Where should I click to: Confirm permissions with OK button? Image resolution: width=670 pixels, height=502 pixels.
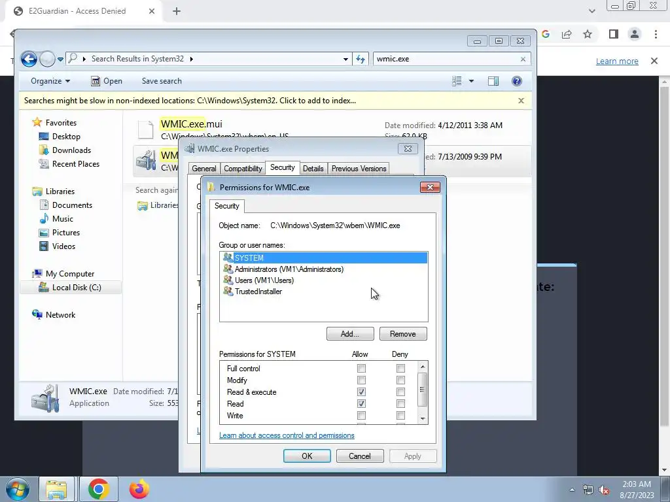[x=307, y=456]
